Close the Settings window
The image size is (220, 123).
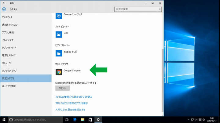(160, 3)
